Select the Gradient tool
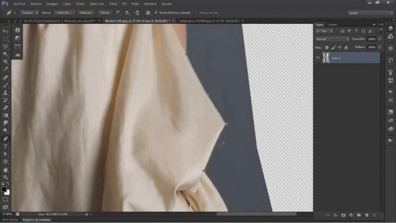 [x=6, y=115]
